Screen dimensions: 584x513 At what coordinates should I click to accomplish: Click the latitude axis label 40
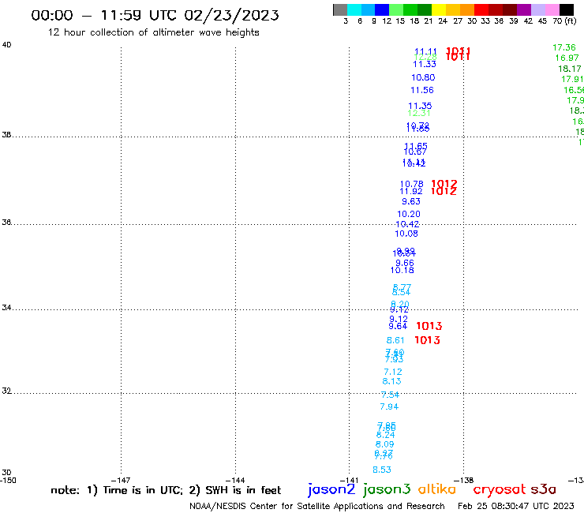pos(6,45)
